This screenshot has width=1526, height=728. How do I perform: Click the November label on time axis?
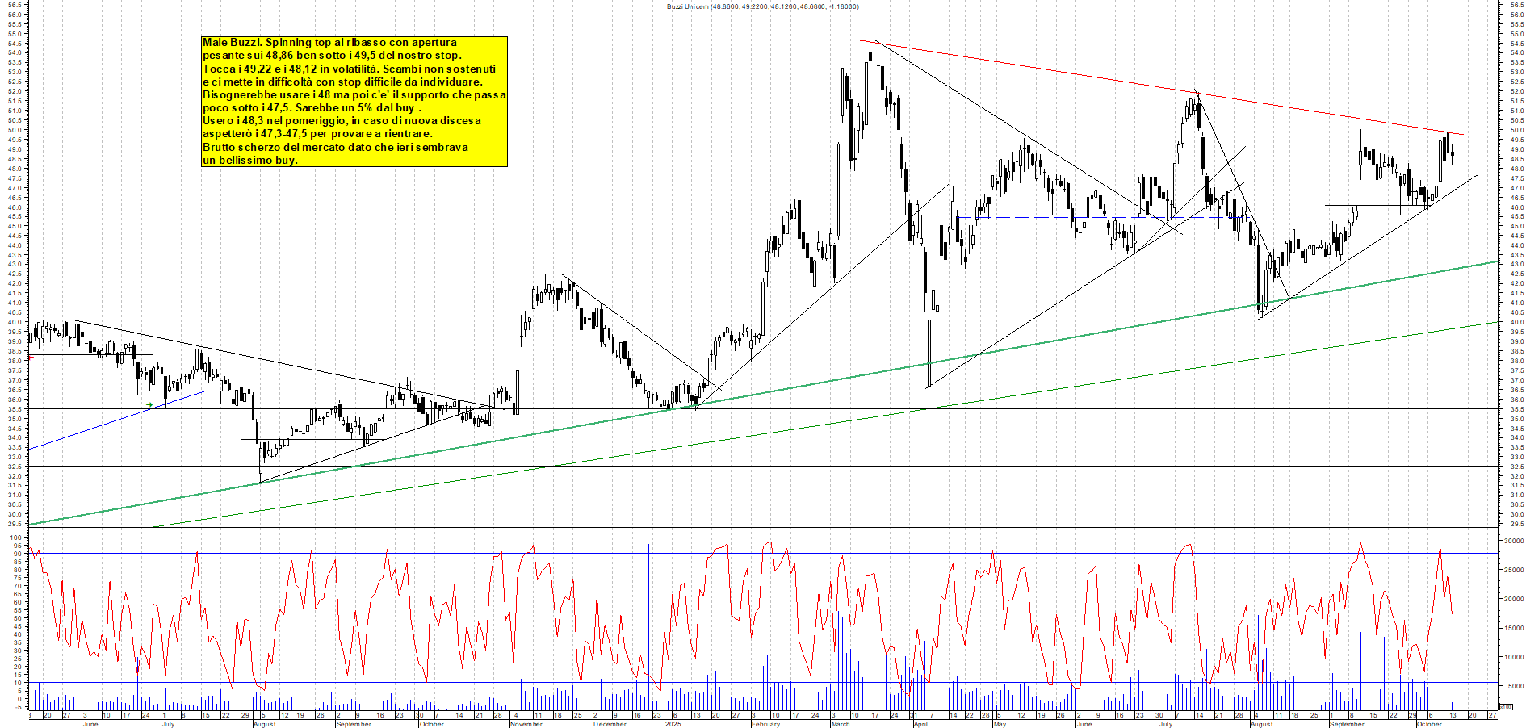pos(526,724)
